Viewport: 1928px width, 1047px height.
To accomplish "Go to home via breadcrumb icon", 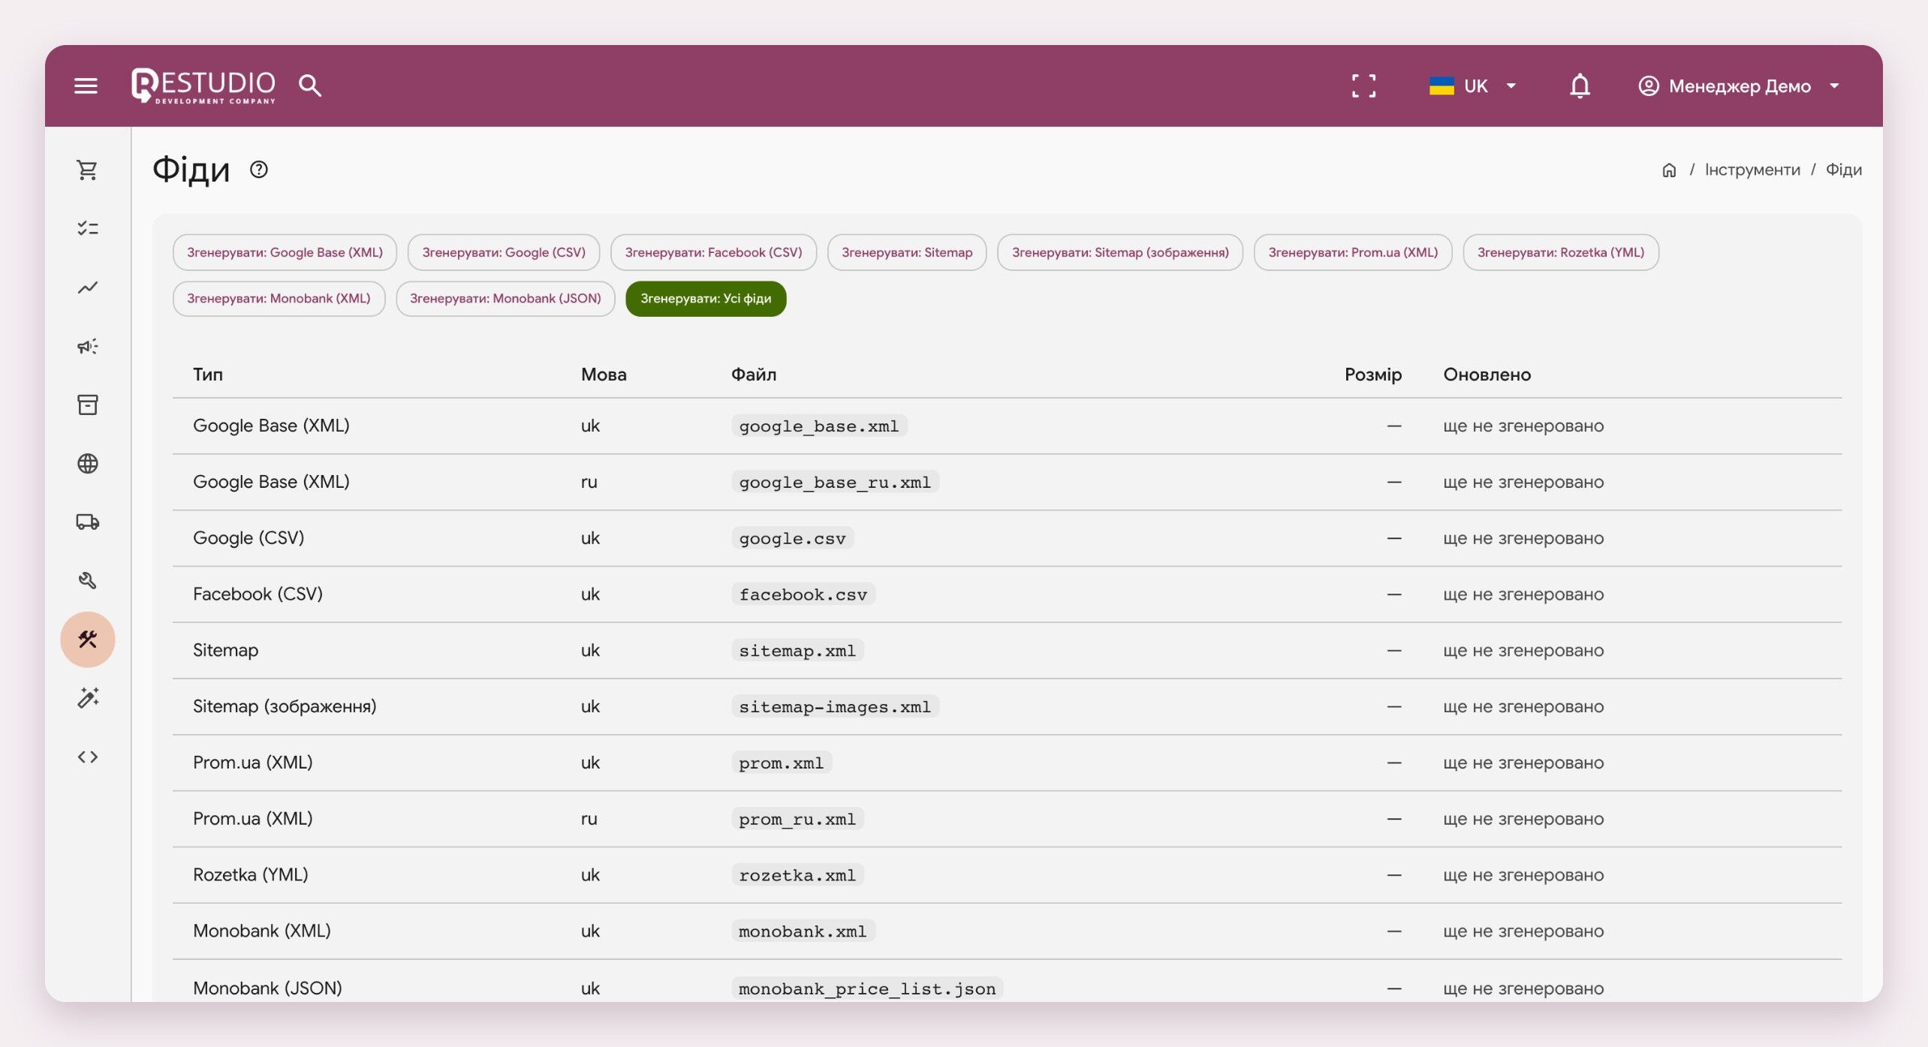I will point(1669,170).
